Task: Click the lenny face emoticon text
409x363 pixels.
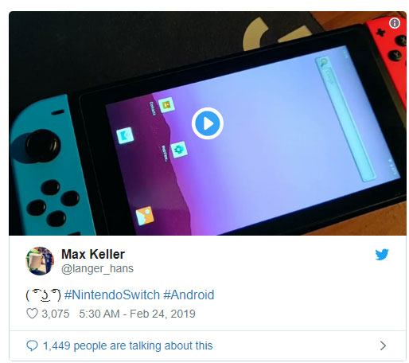Action: click(x=44, y=295)
